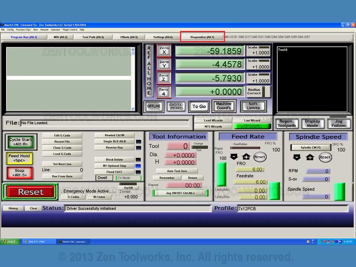Decrease feed rate override with down arrow
Image resolution: width=356 pixels, height=267 pixels.
click(x=234, y=156)
